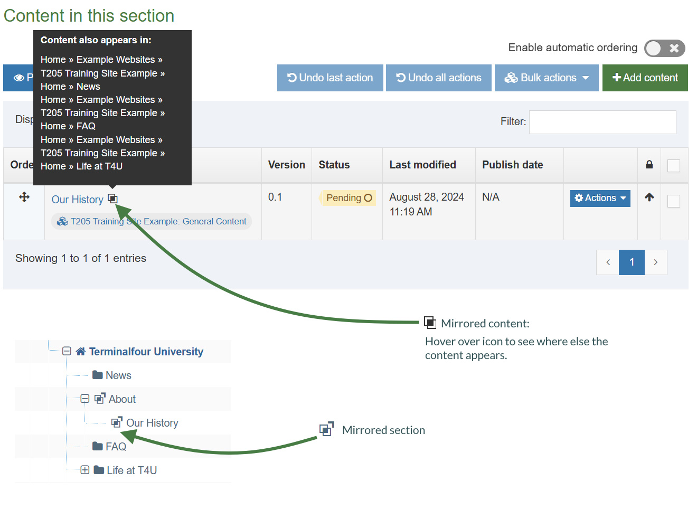Sort by the Last modified column header
Screen dimensions: 697x528
pos(422,165)
